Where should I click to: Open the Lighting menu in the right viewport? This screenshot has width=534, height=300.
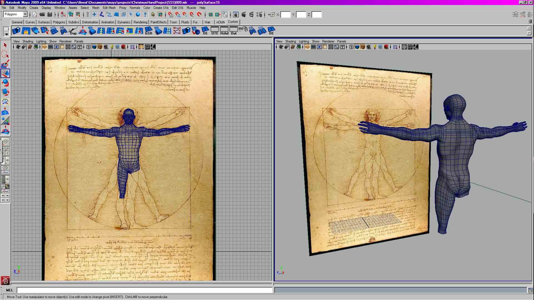click(x=304, y=41)
